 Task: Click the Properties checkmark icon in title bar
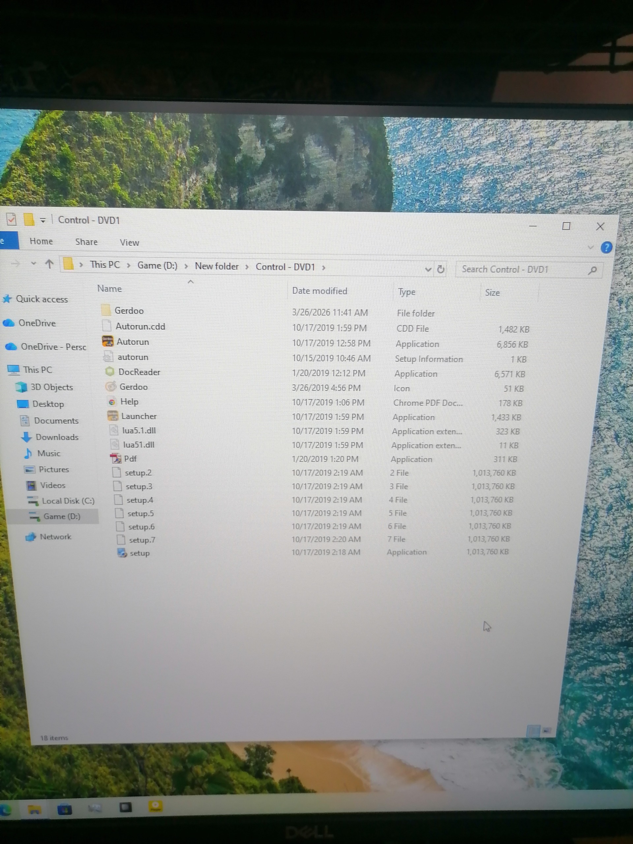[12, 219]
